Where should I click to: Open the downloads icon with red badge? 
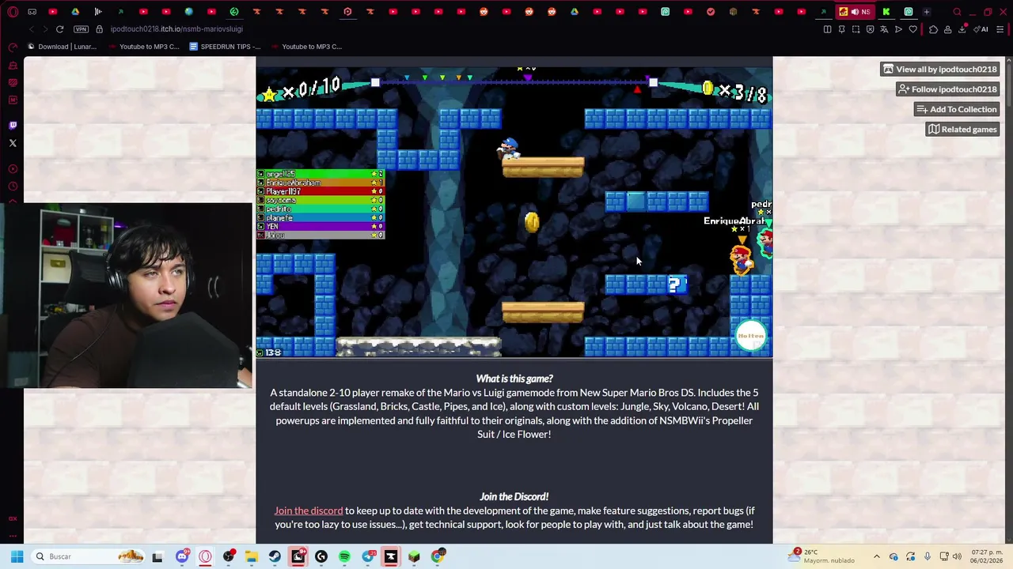pos(962,29)
